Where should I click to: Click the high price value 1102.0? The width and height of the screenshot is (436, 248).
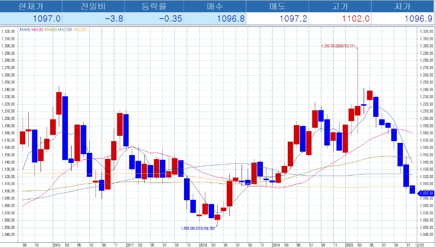pos(355,19)
